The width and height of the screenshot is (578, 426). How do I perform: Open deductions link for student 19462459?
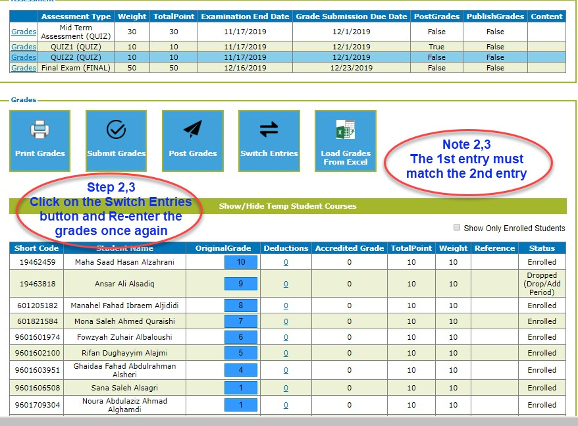point(286,262)
